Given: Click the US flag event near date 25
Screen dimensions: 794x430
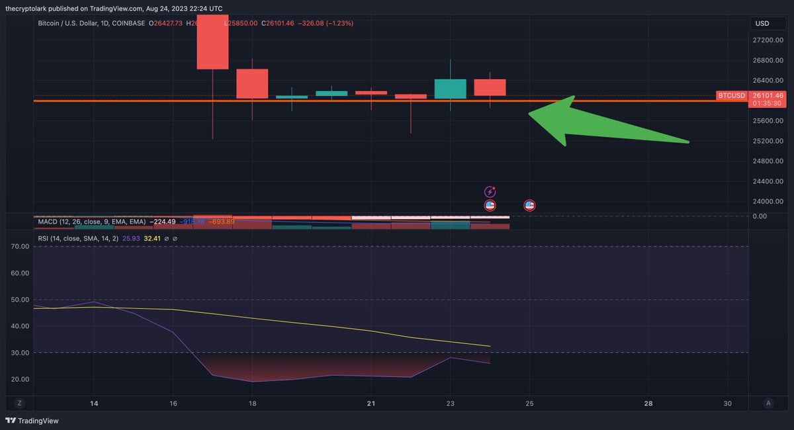Looking at the screenshot, I should click(x=529, y=206).
